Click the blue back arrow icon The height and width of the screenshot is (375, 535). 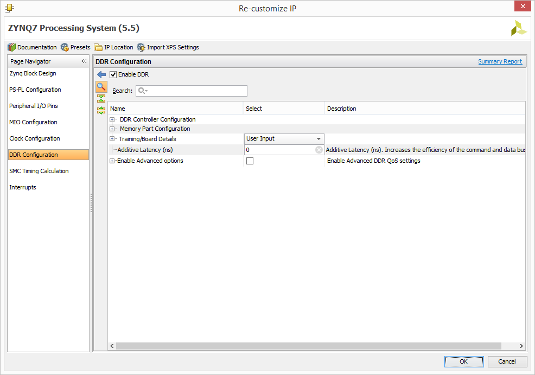pyautogui.click(x=101, y=74)
